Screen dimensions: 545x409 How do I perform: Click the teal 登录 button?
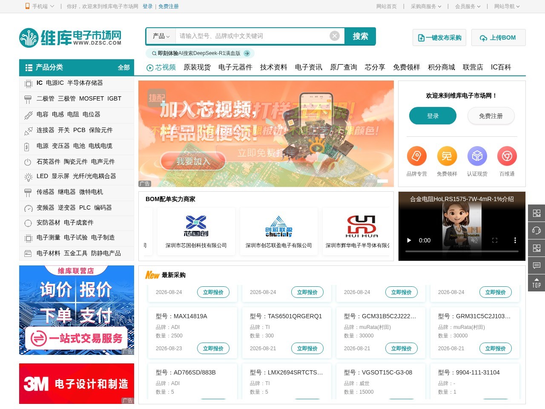pos(433,116)
